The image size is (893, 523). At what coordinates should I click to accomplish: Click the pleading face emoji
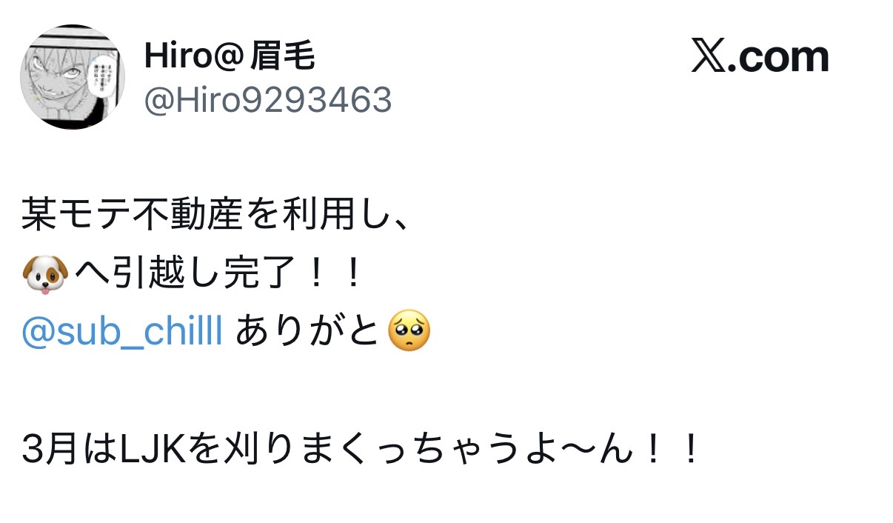409,333
